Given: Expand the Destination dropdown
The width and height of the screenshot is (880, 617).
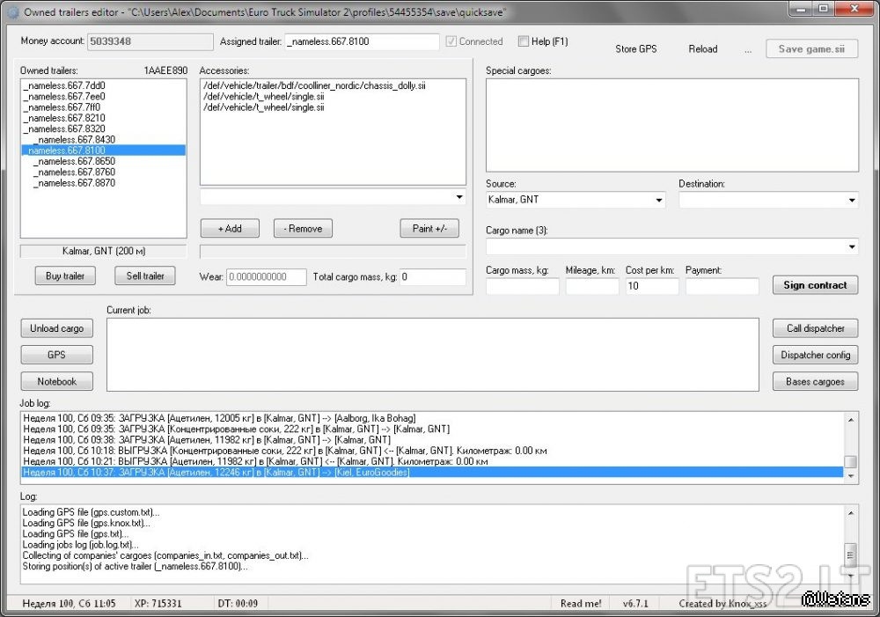Looking at the screenshot, I should pos(851,200).
